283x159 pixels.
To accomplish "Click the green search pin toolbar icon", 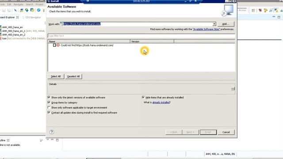I will [27, 10].
